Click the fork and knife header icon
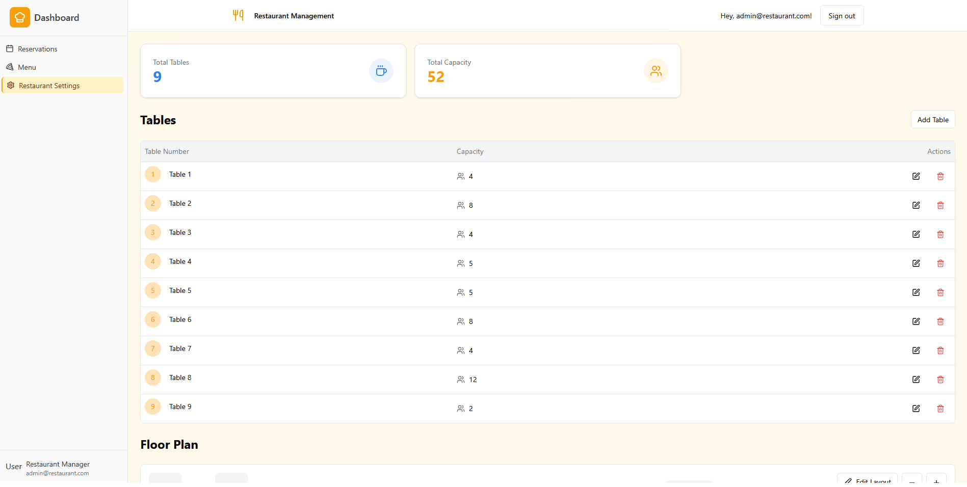The width and height of the screenshot is (967, 487). [x=238, y=15]
